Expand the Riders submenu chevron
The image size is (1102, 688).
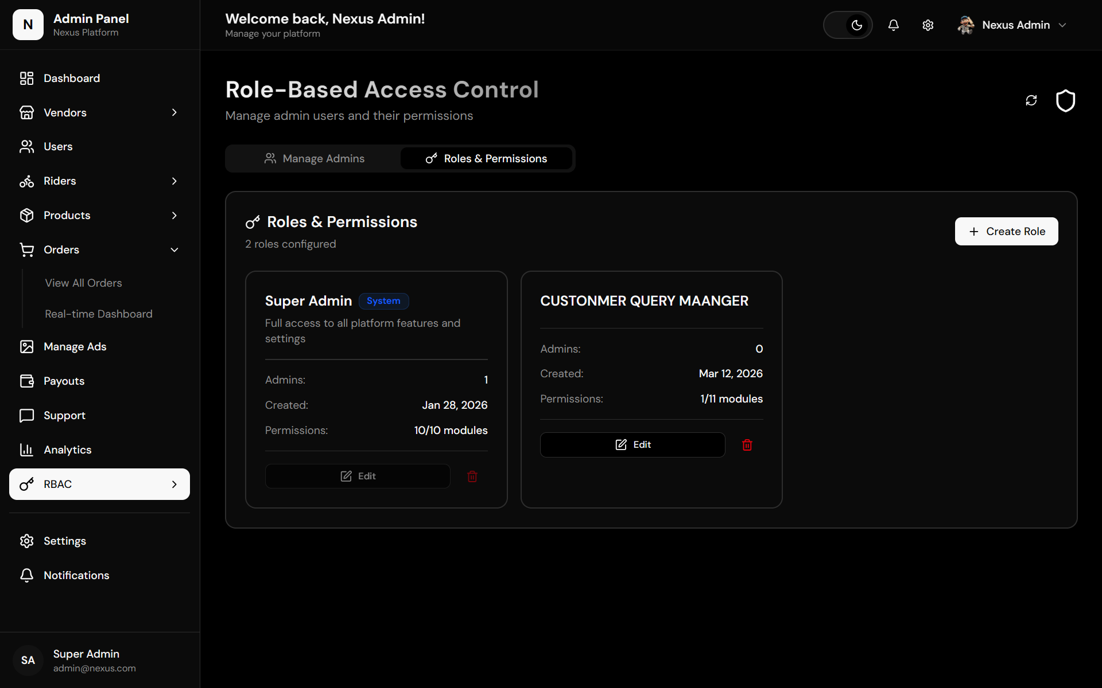pyautogui.click(x=174, y=181)
